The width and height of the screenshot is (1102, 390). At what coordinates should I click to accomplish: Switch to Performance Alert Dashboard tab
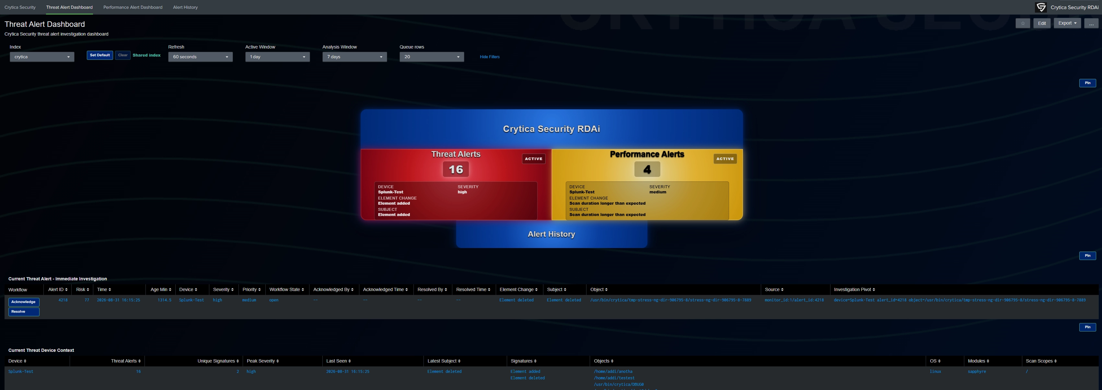point(133,7)
